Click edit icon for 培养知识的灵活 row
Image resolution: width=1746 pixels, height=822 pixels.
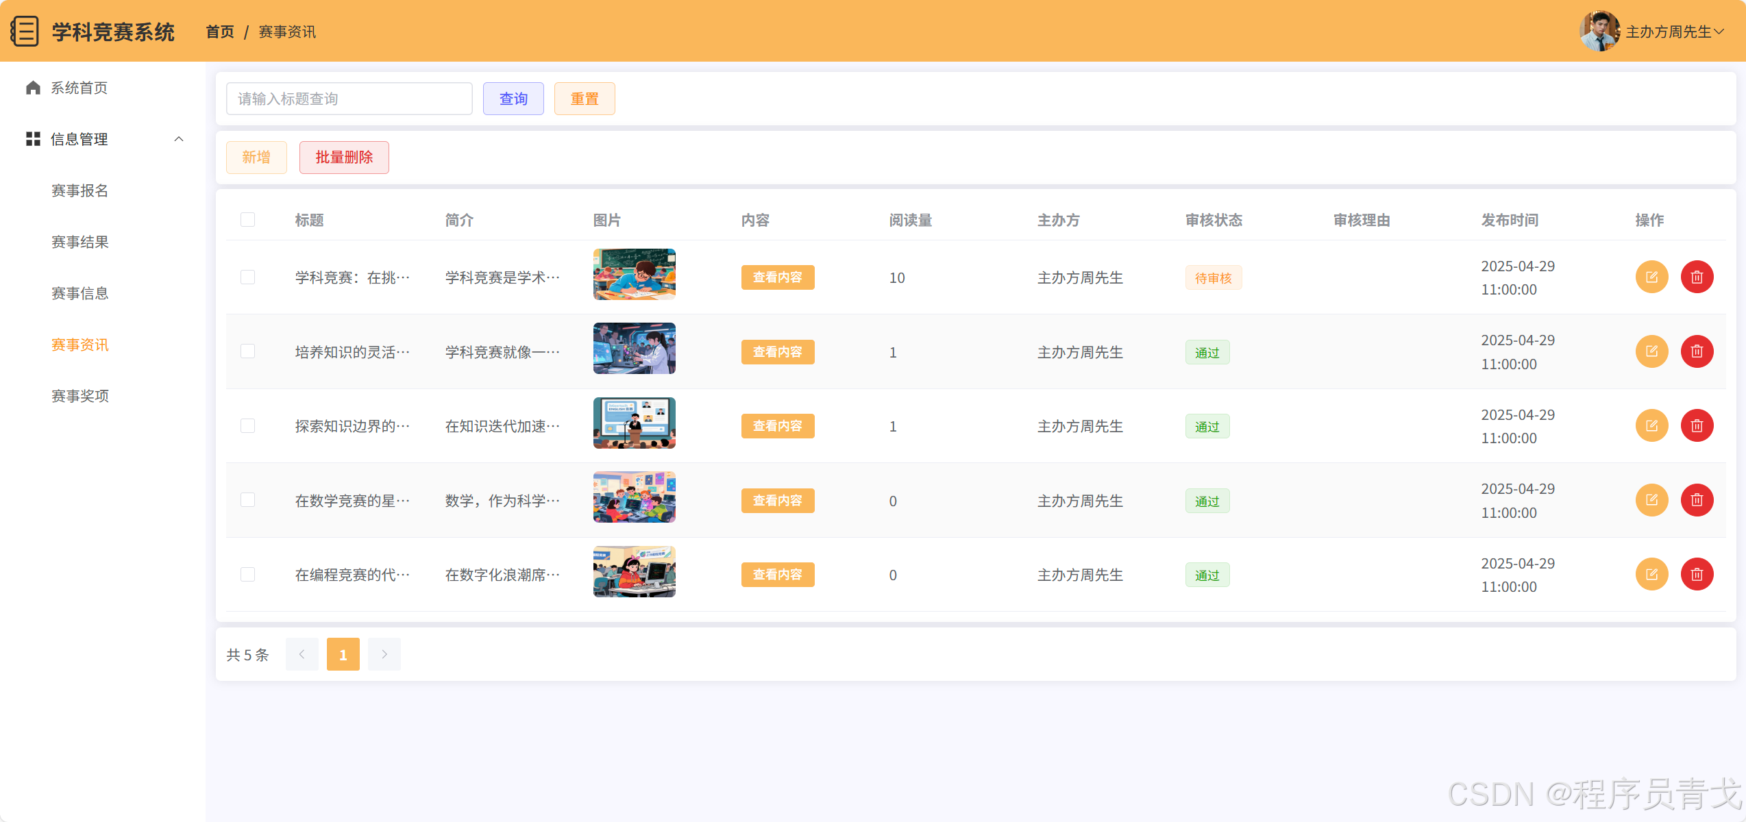pyautogui.click(x=1651, y=351)
